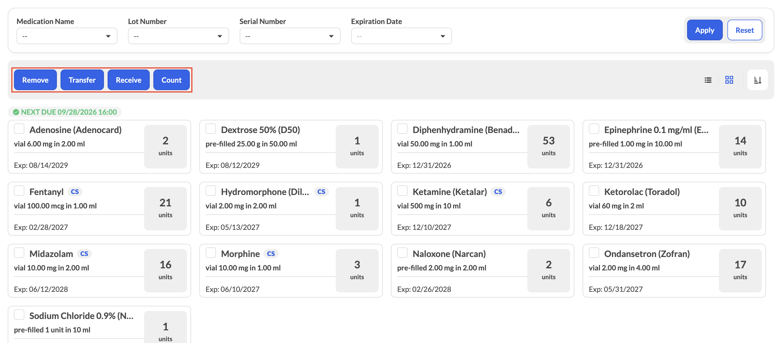
Task: Click the Reset filter button
Action: 745,30
